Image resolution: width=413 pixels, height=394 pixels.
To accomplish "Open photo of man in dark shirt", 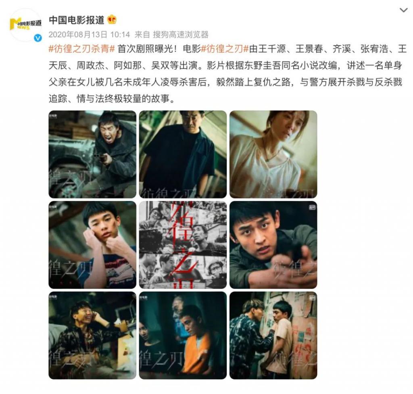I will [x=183, y=154].
